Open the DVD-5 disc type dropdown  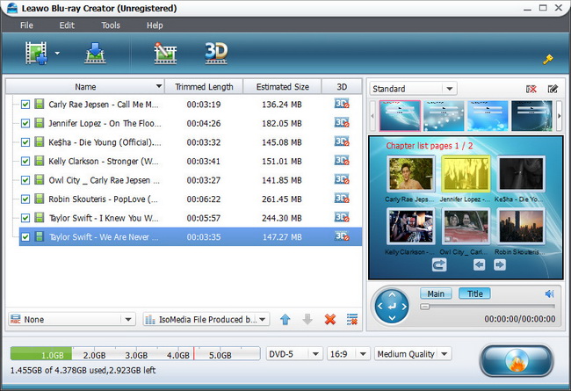pos(315,354)
